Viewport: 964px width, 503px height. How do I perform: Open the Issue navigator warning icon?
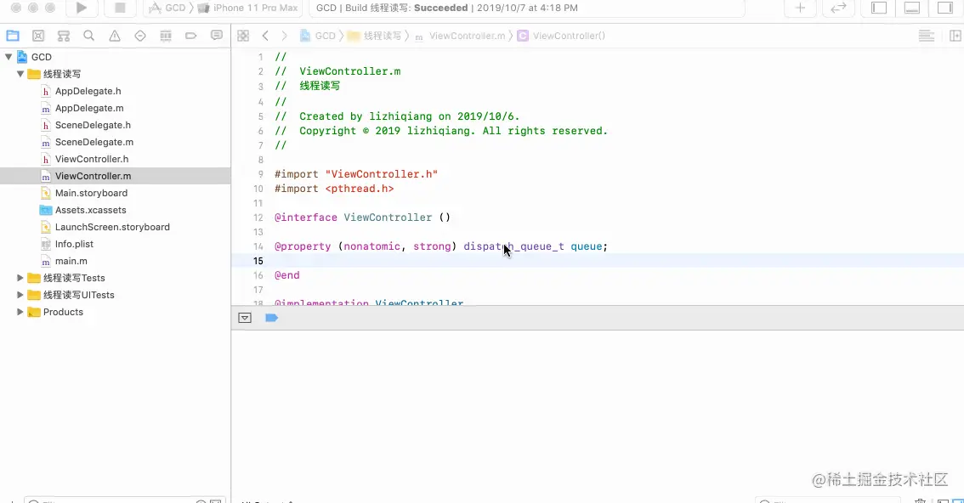coord(113,35)
